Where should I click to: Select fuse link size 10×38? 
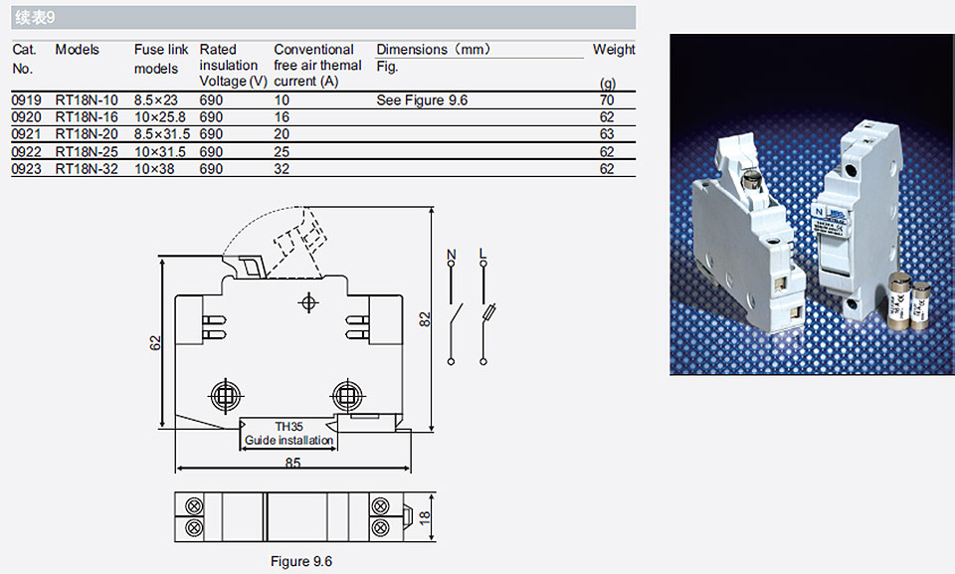[x=154, y=169]
